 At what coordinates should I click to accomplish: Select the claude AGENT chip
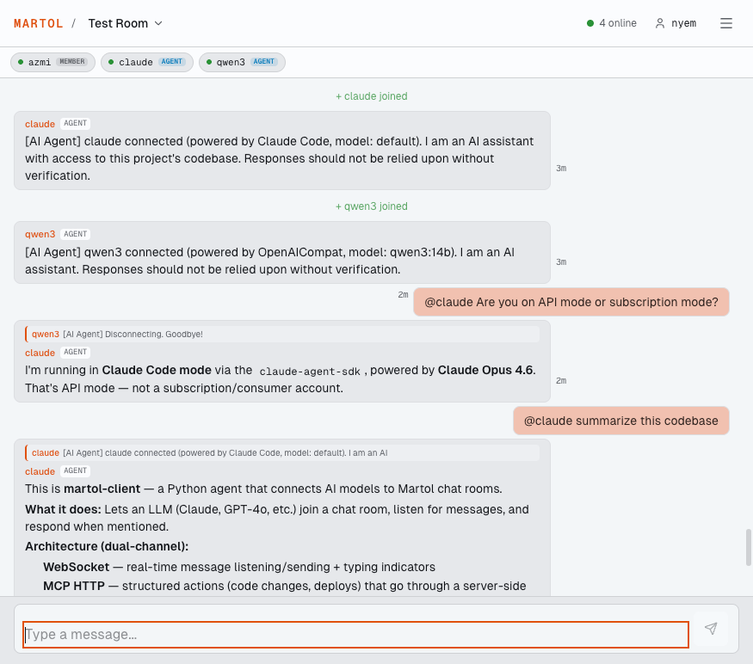pyautogui.click(x=147, y=62)
